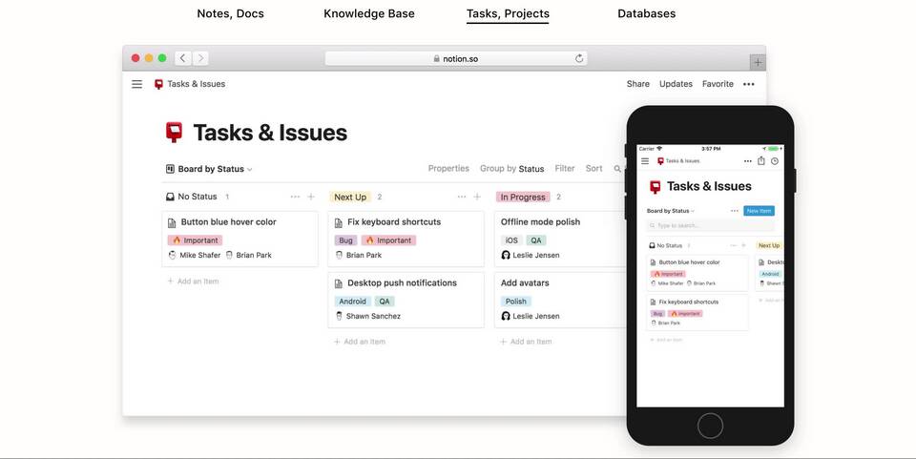
Task: Tap the clock updates icon on phone
Action: (x=775, y=161)
